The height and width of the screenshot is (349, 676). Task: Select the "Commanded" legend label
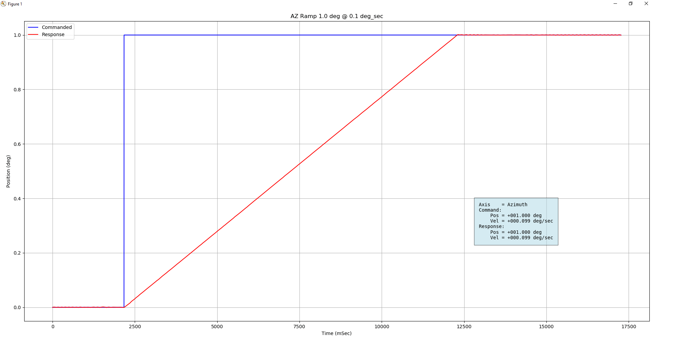point(57,27)
